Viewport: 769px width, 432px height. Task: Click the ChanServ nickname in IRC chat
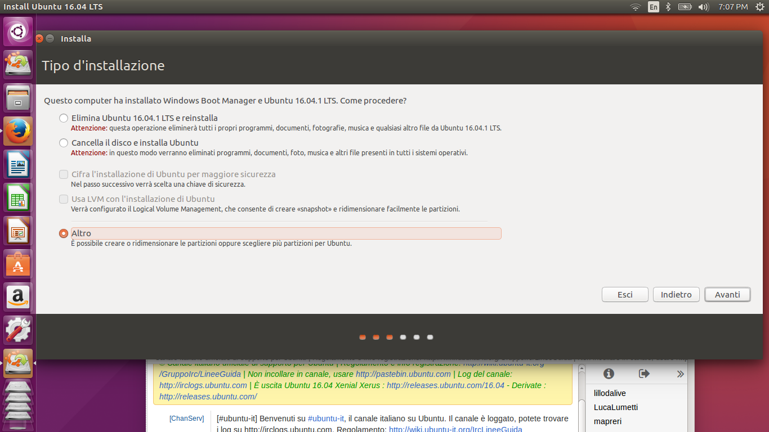tap(186, 418)
